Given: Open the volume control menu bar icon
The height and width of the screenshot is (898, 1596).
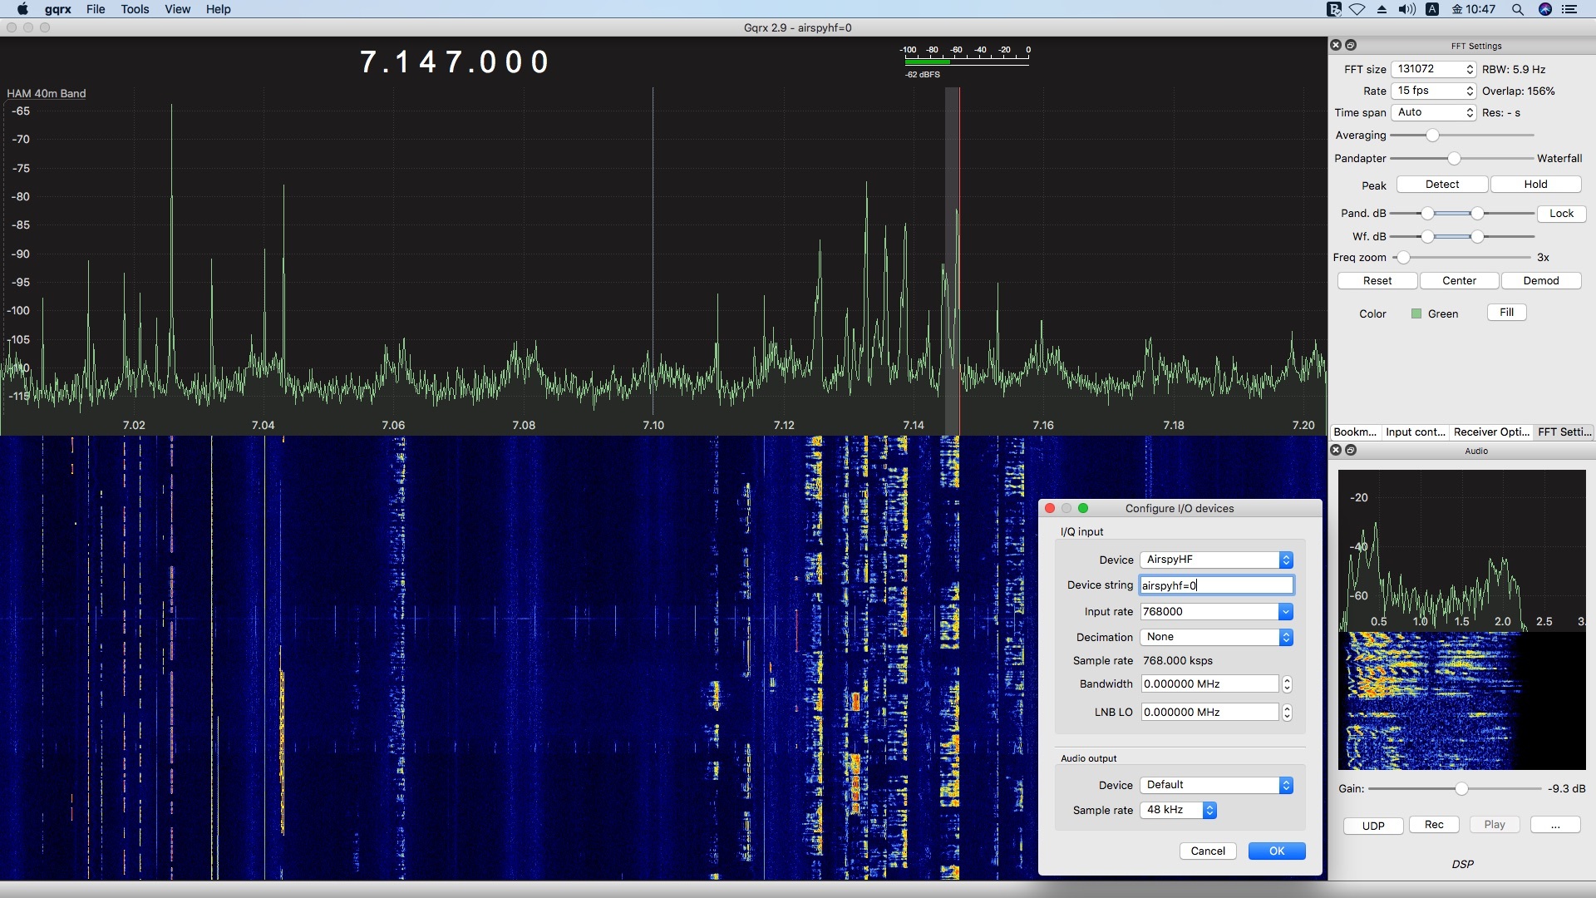Looking at the screenshot, I should coord(1406,9).
